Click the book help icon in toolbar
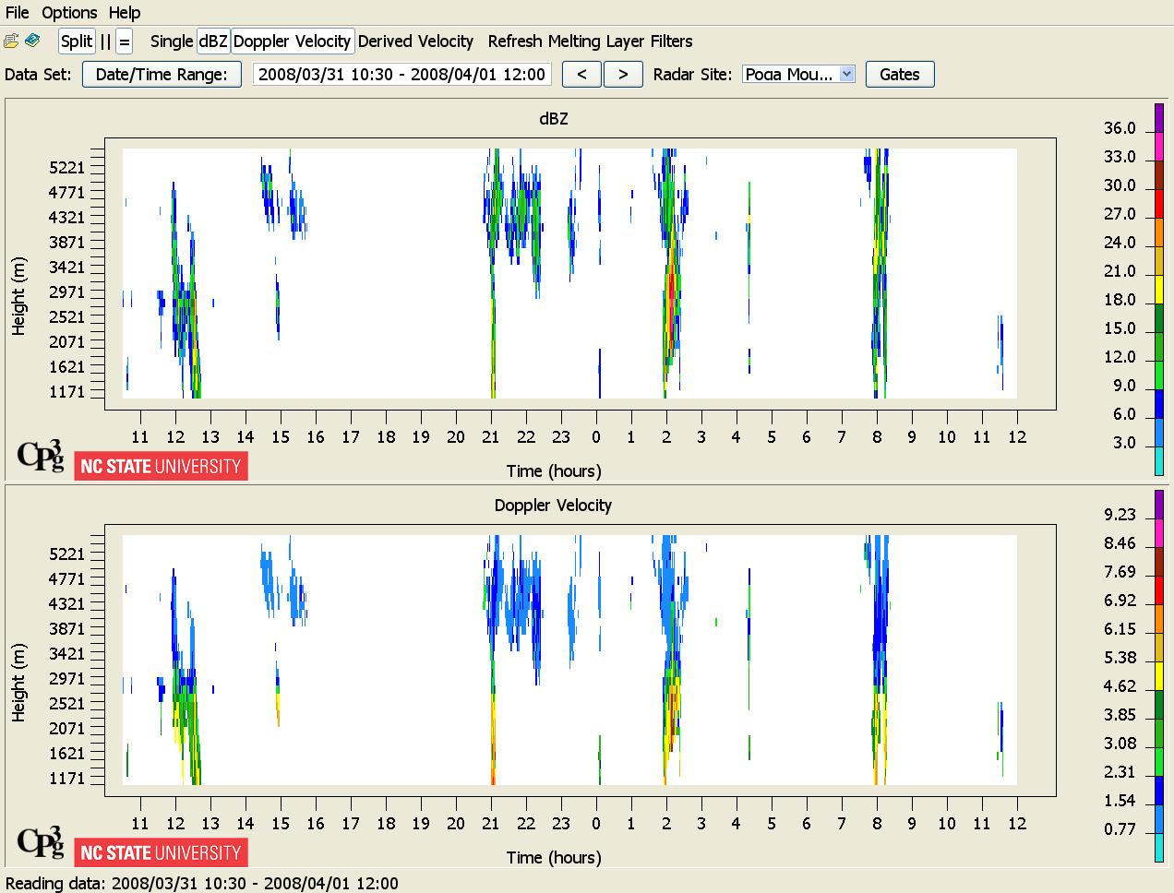The width and height of the screenshot is (1174, 893). click(32, 42)
